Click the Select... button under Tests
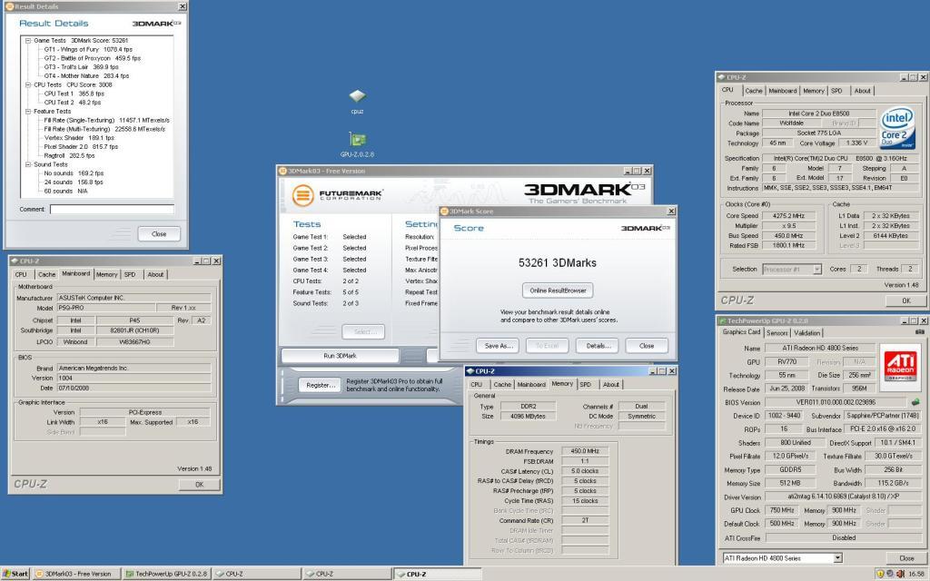The width and height of the screenshot is (930, 581). pos(363,331)
